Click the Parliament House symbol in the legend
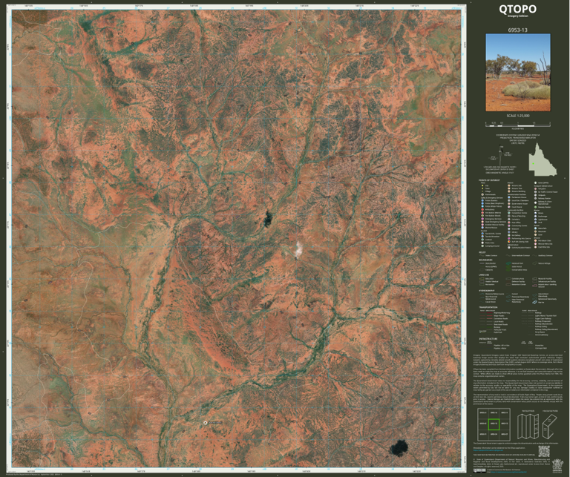Image resolution: width=570 pixels, height=477 pixels. 509,197
